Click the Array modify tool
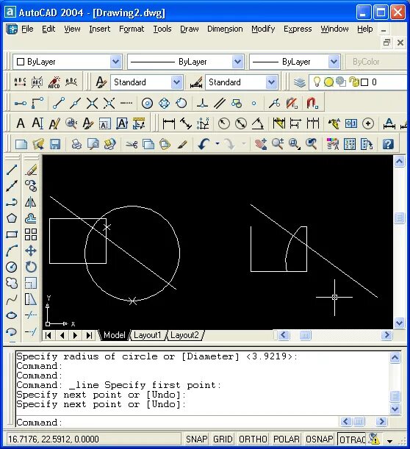410x449 pixels. pyautogui.click(x=31, y=235)
